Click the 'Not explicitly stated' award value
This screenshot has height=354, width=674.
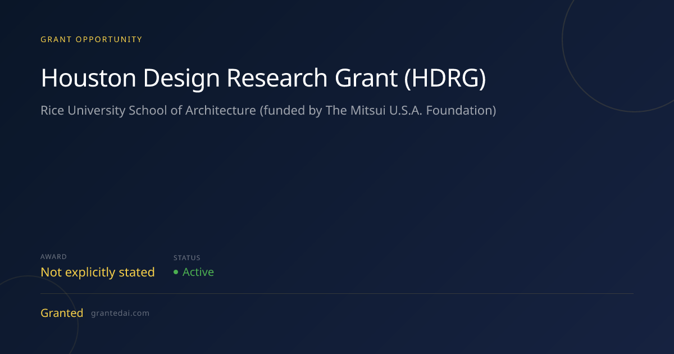(98, 272)
